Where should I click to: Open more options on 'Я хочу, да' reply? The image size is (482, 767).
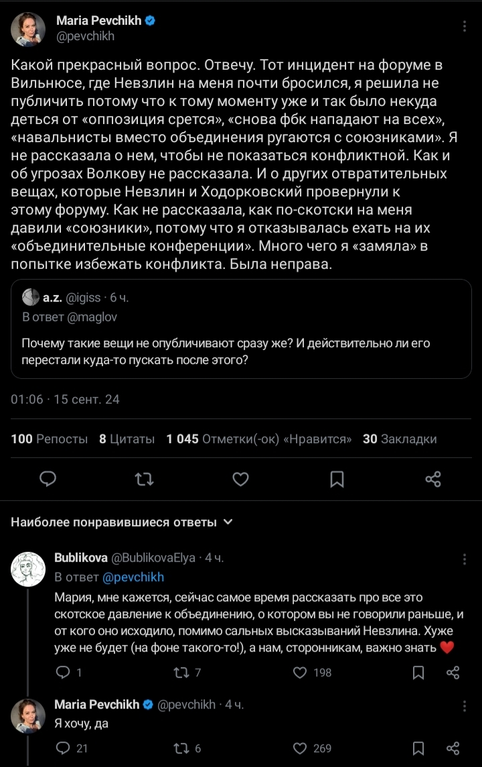tap(465, 705)
